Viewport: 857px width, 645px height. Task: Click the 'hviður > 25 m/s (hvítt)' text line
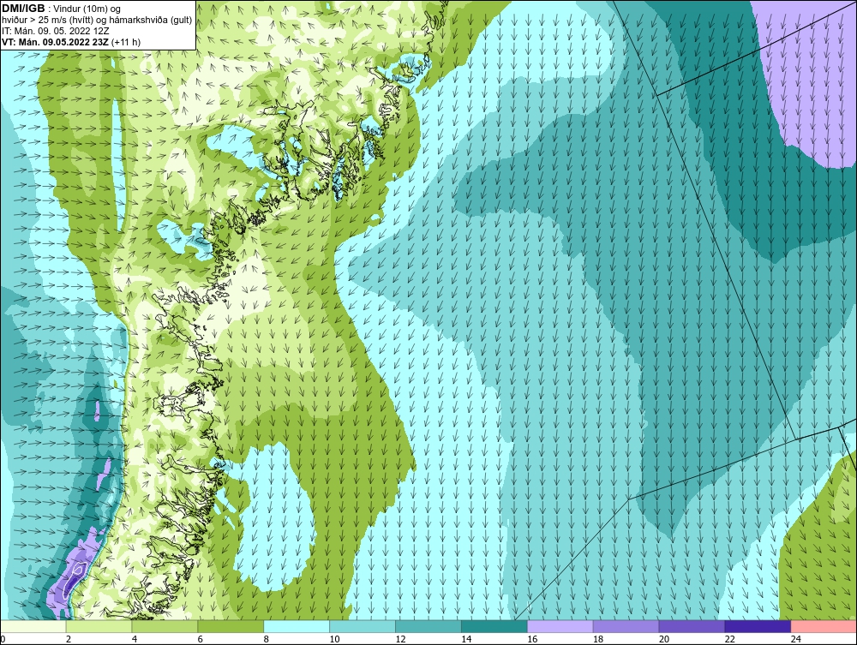pyautogui.click(x=47, y=21)
